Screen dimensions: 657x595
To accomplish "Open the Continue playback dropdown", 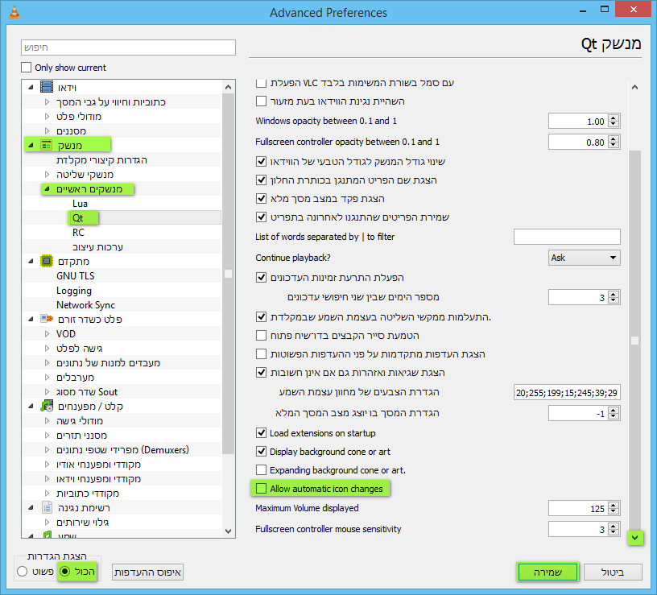I will [584, 258].
